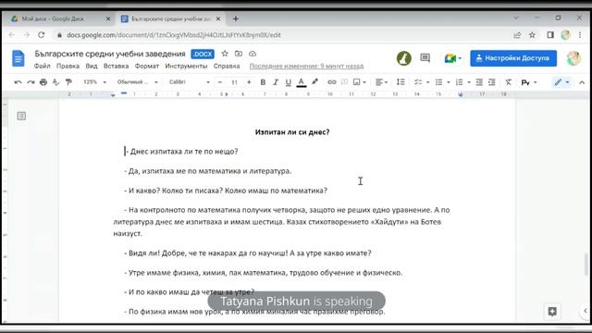Open a new browser tab

pyautogui.click(x=236, y=18)
